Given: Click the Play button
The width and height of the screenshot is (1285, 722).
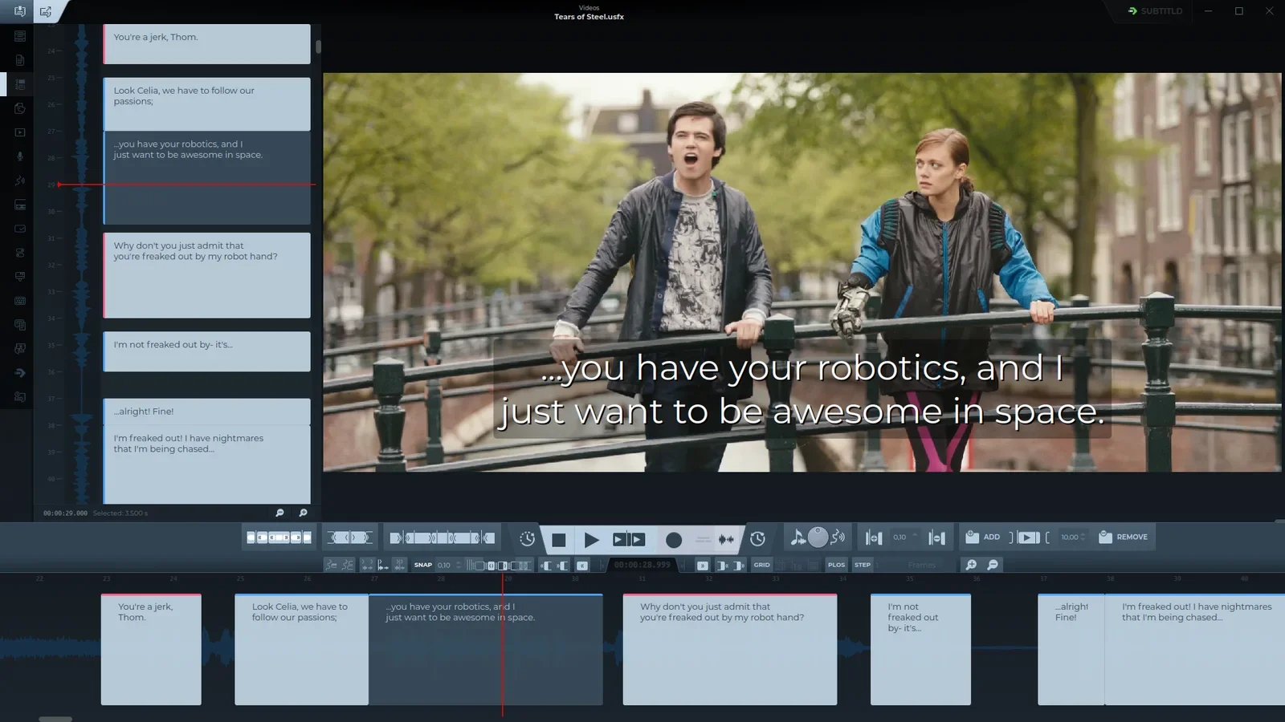Looking at the screenshot, I should (x=592, y=540).
